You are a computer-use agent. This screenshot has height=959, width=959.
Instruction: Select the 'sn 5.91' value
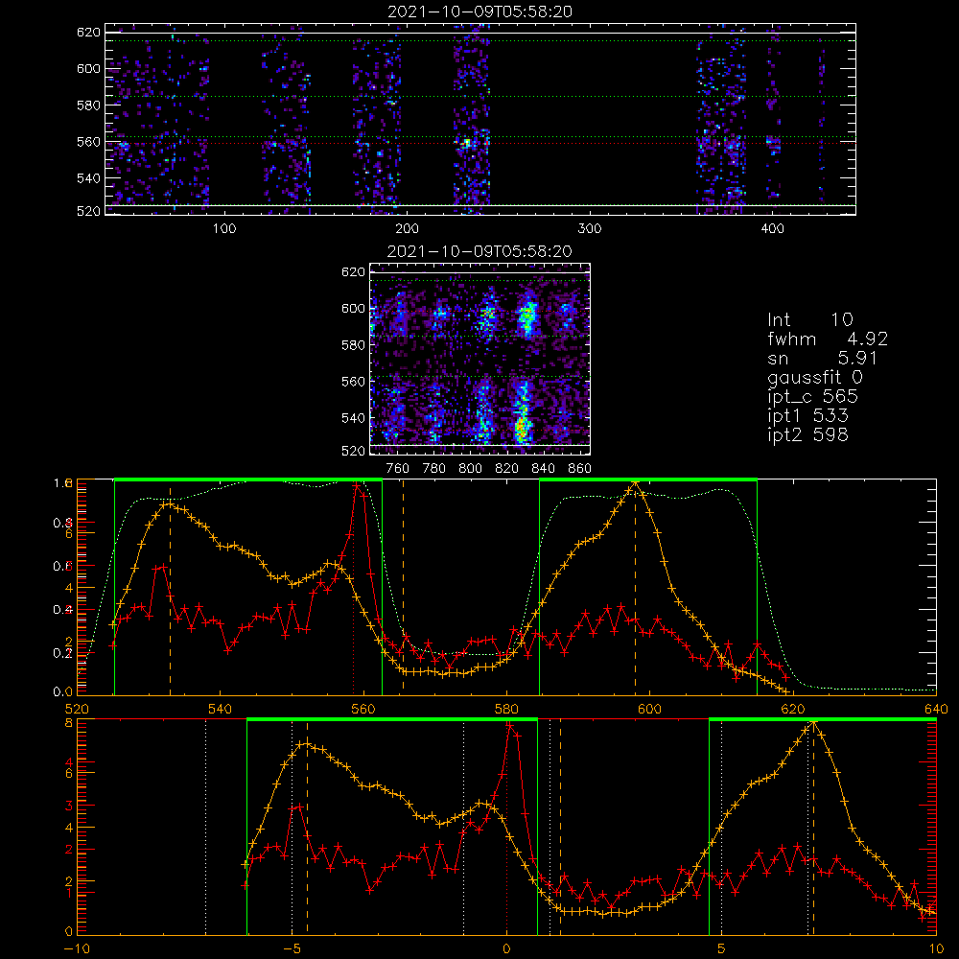coord(823,358)
